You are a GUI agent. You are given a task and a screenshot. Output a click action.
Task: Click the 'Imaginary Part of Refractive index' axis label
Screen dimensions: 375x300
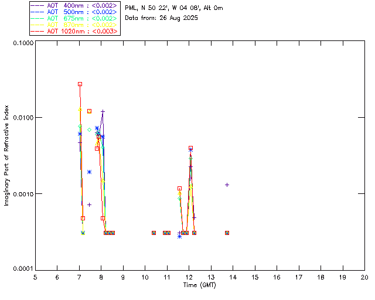(6, 155)
